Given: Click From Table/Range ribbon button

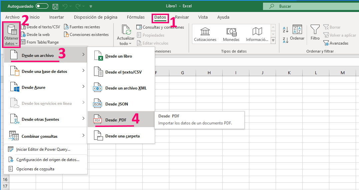Looking at the screenshot, I should 40,42.
